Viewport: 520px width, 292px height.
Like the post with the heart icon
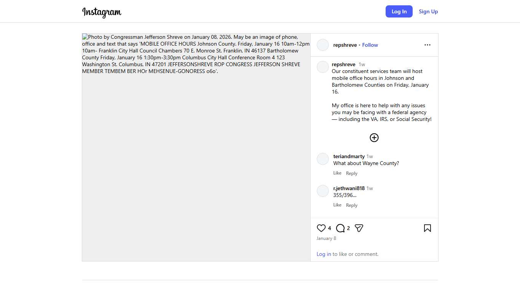[321, 228]
